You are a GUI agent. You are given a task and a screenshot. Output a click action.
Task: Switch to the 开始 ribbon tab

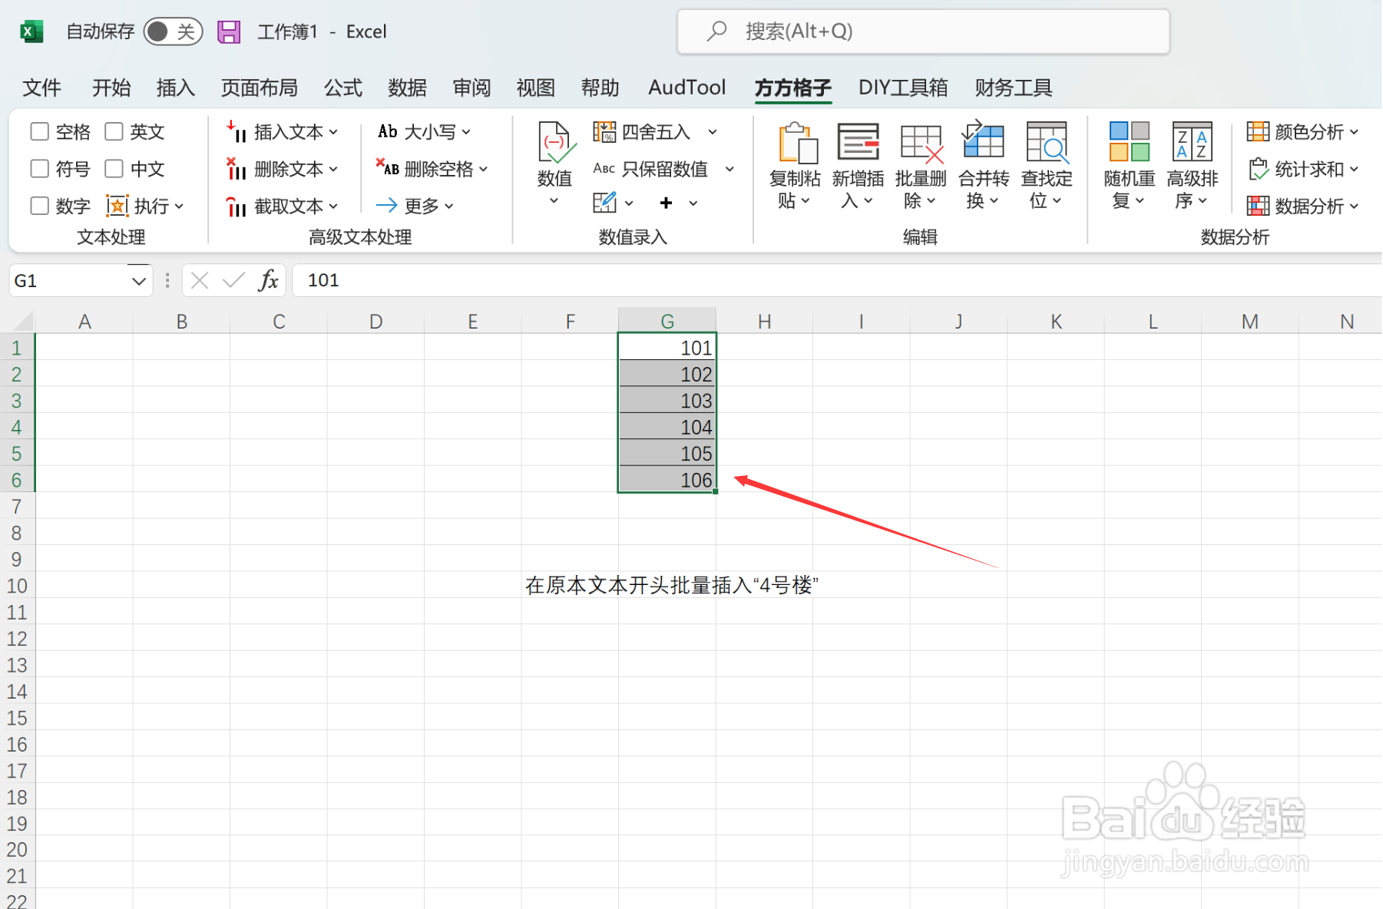[111, 88]
